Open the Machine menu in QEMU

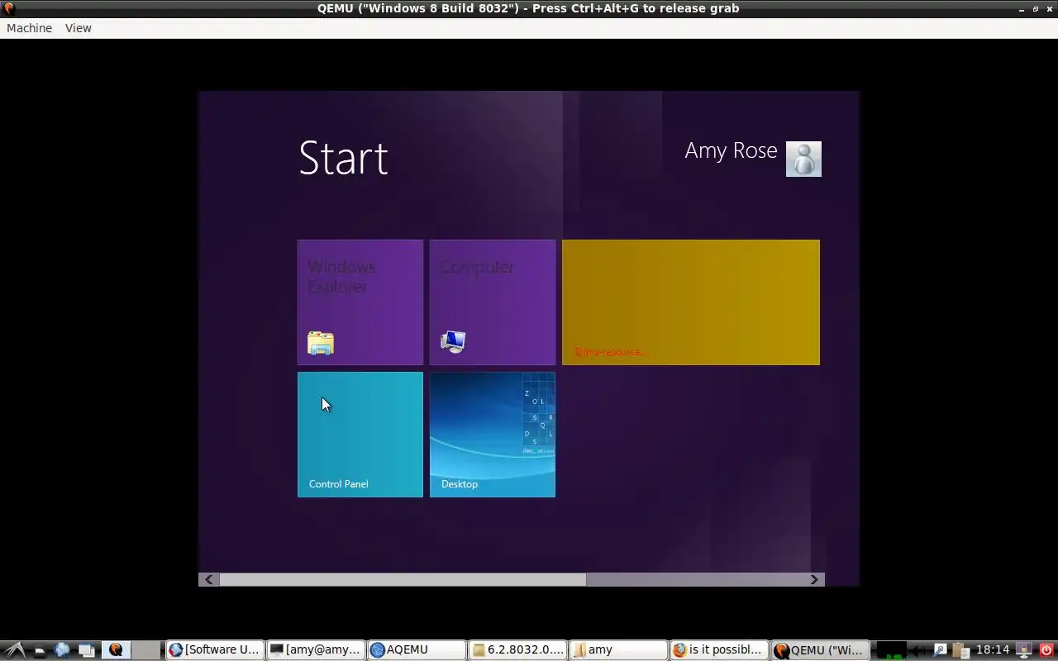pyautogui.click(x=29, y=28)
